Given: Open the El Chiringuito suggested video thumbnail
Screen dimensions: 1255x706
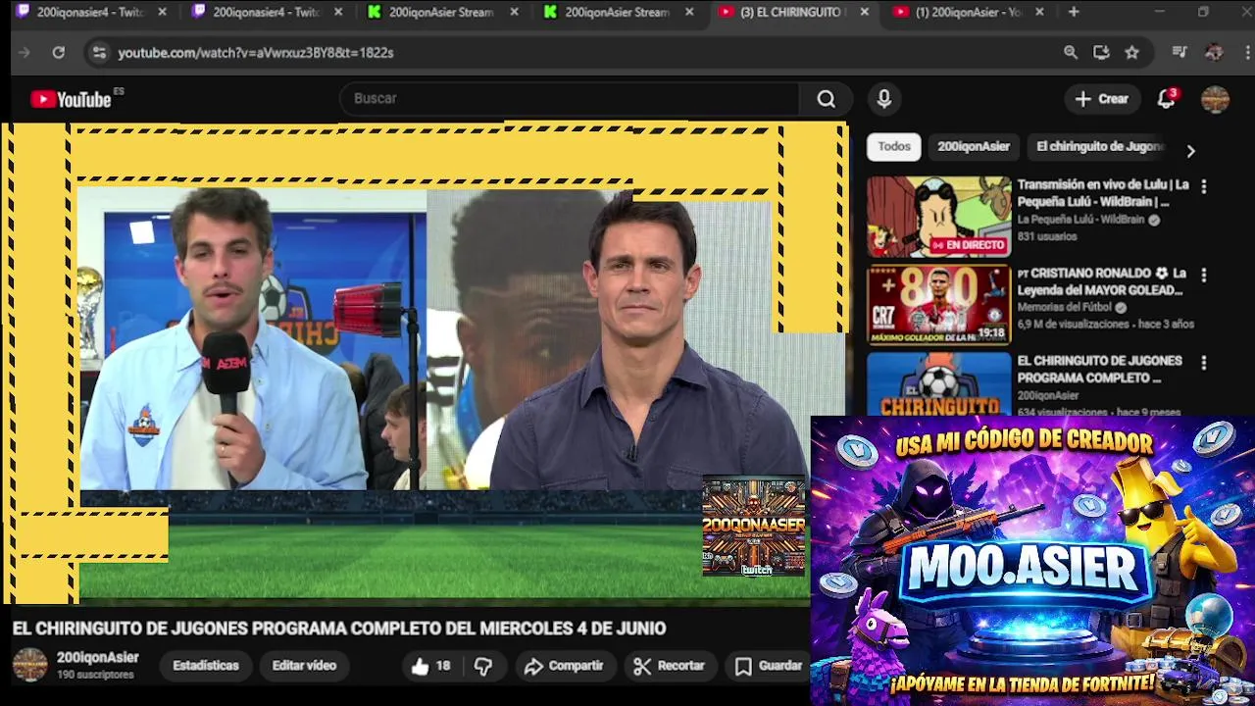Looking at the screenshot, I should point(938,384).
